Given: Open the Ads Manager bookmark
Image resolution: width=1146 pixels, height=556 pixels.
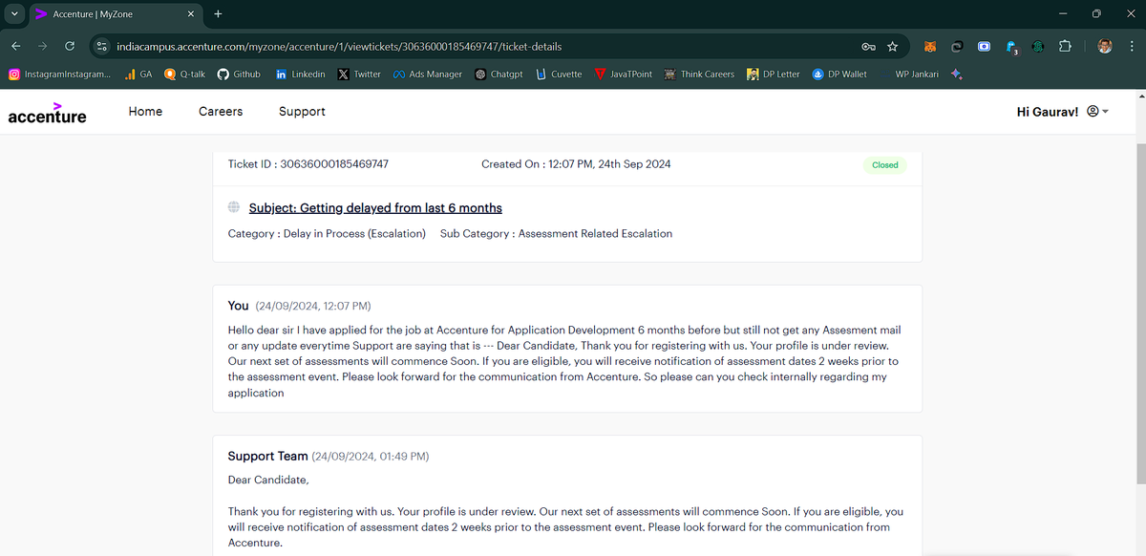Looking at the screenshot, I should click(x=428, y=74).
